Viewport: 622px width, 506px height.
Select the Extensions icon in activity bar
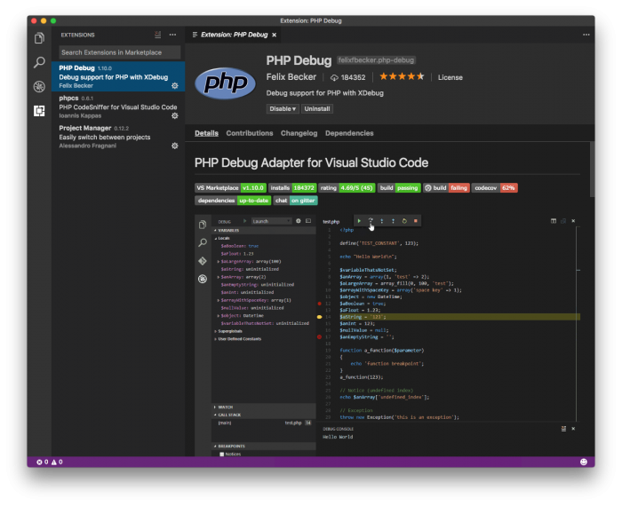39,111
